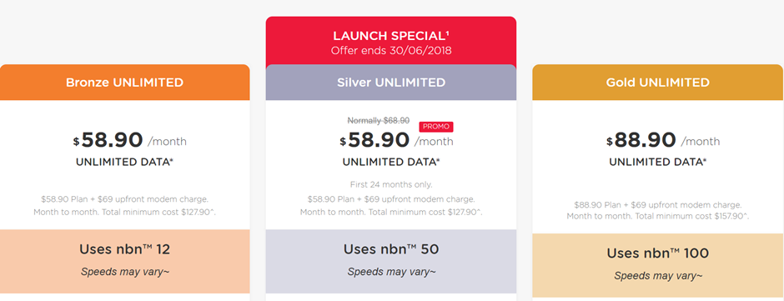Screen dimensions: 784x301
Task: Click the LAUNCH SPECIAL red banner
Action: click(x=391, y=41)
